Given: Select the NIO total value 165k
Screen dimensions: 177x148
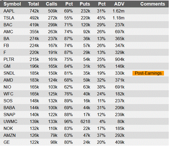Looking at the screenshot, I should coord(34,87).
